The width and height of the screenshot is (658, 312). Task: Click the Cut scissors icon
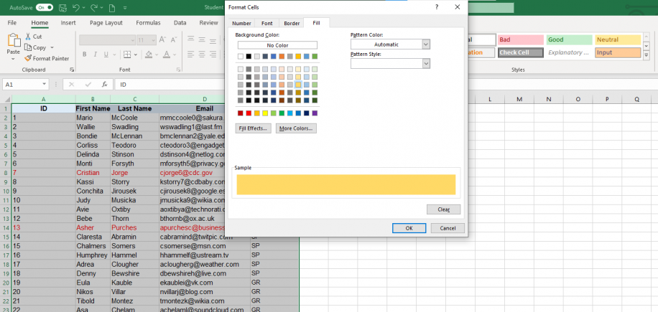28,37
